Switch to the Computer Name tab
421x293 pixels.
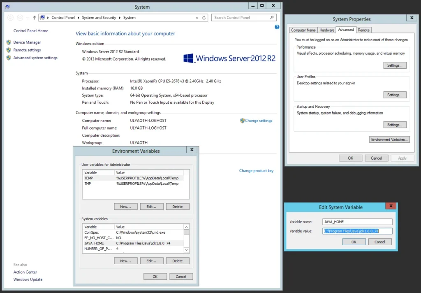tap(303, 30)
